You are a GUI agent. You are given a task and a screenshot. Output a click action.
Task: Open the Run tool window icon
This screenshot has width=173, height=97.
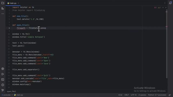pyautogui.click(x=3, y=74)
